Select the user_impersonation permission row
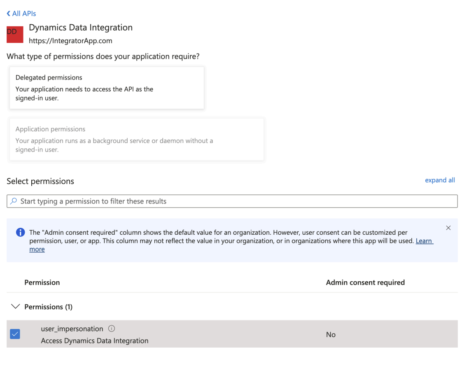Screen dimensions: 462x383 tap(232, 334)
